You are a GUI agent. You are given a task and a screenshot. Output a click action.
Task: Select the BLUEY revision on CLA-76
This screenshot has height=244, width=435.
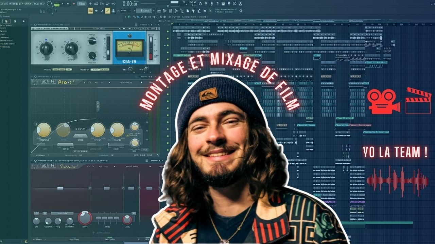pyautogui.click(x=95, y=69)
